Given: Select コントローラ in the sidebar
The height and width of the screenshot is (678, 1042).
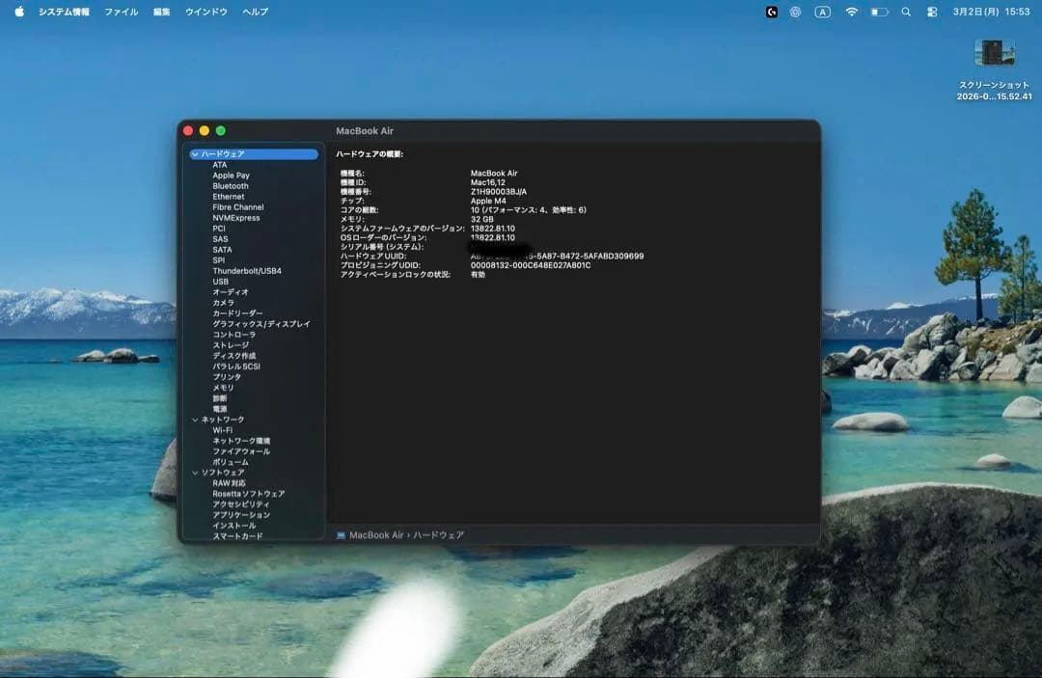Looking at the screenshot, I should (x=233, y=335).
